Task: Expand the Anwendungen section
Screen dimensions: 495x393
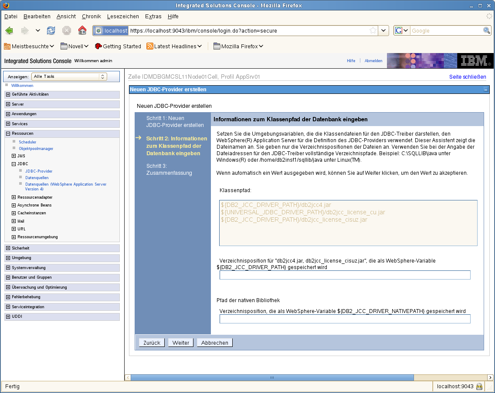Action: 8,114
